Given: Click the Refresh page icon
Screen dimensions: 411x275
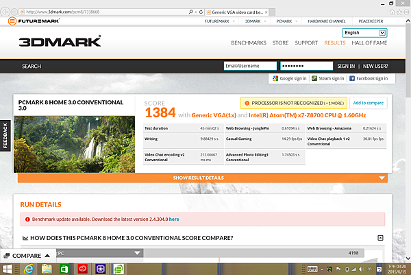Looking at the screenshot, I should (201, 12).
